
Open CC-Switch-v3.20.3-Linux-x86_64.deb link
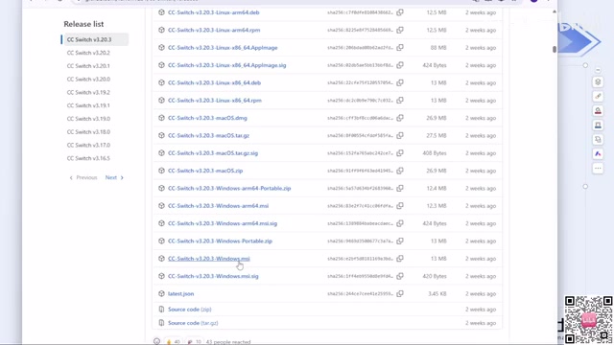pyautogui.click(x=214, y=82)
